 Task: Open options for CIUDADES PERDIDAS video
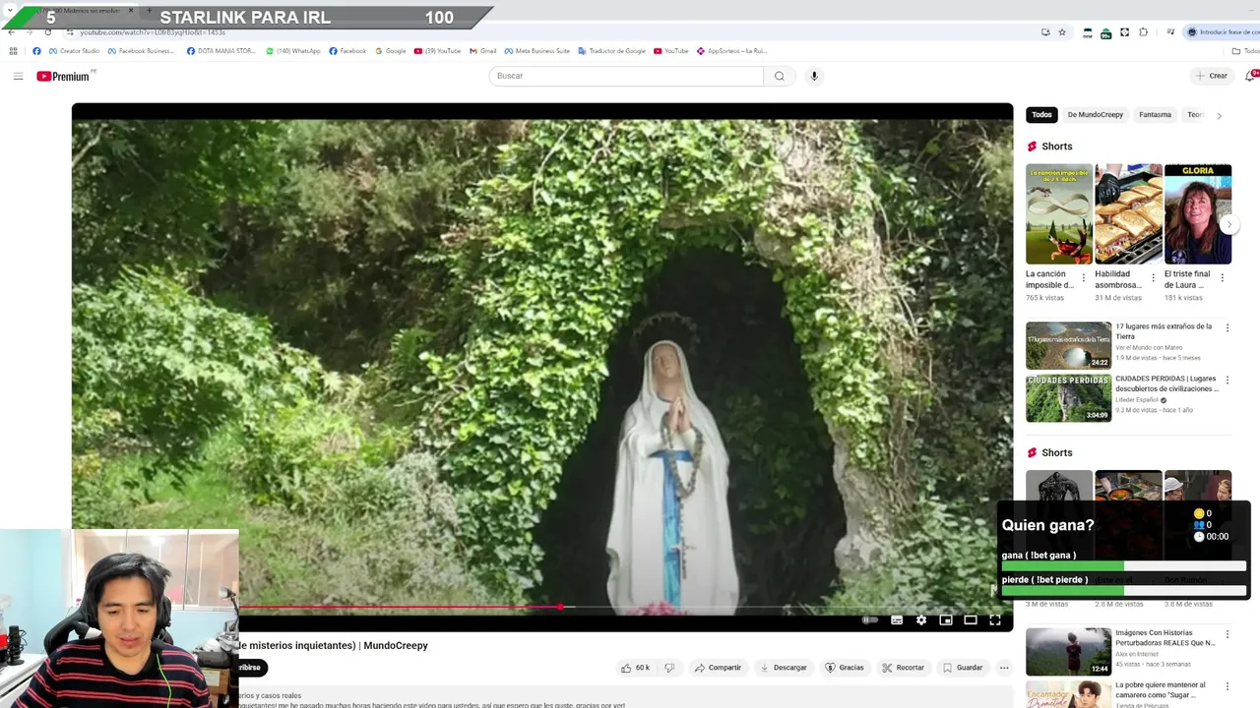(x=1227, y=380)
